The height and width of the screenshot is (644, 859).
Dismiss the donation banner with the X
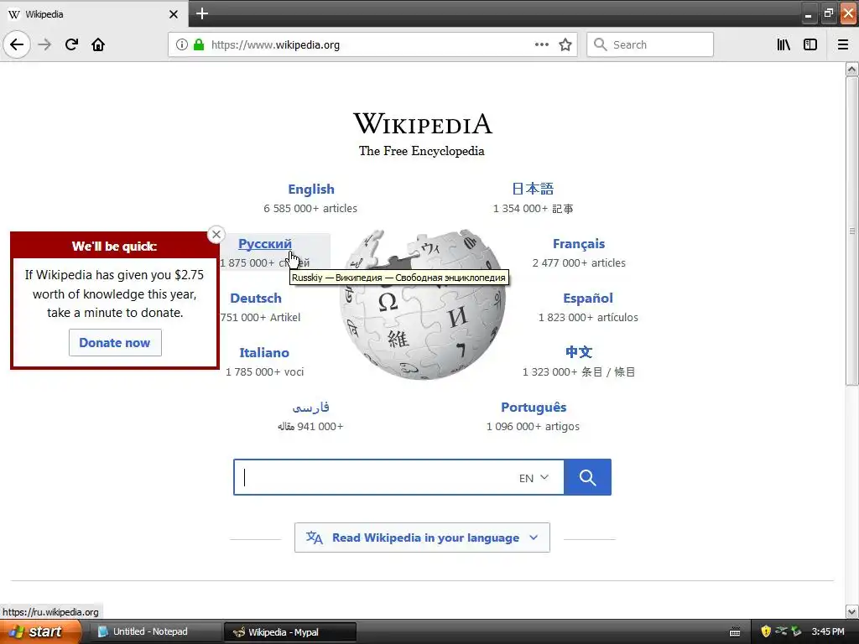pyautogui.click(x=216, y=235)
